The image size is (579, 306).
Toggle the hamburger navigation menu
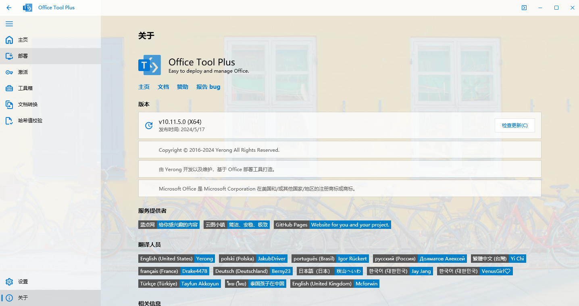[x=9, y=24]
